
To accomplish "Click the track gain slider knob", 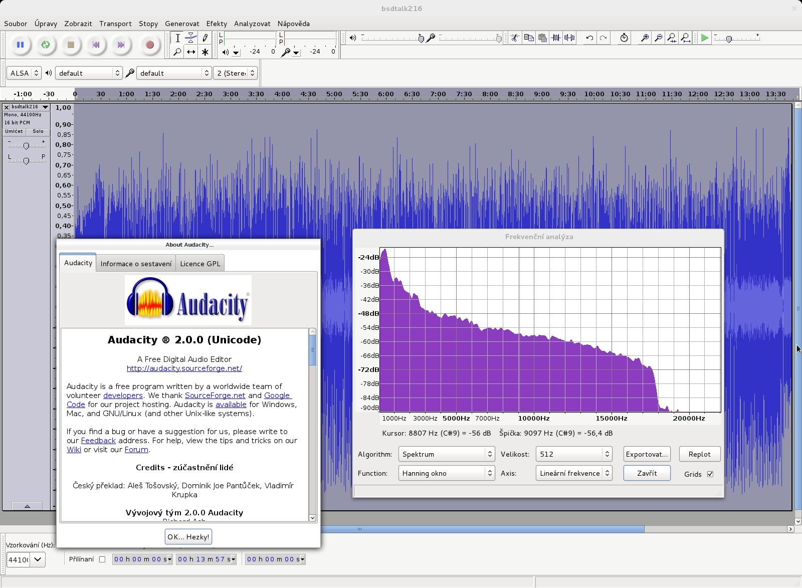I will [x=26, y=145].
